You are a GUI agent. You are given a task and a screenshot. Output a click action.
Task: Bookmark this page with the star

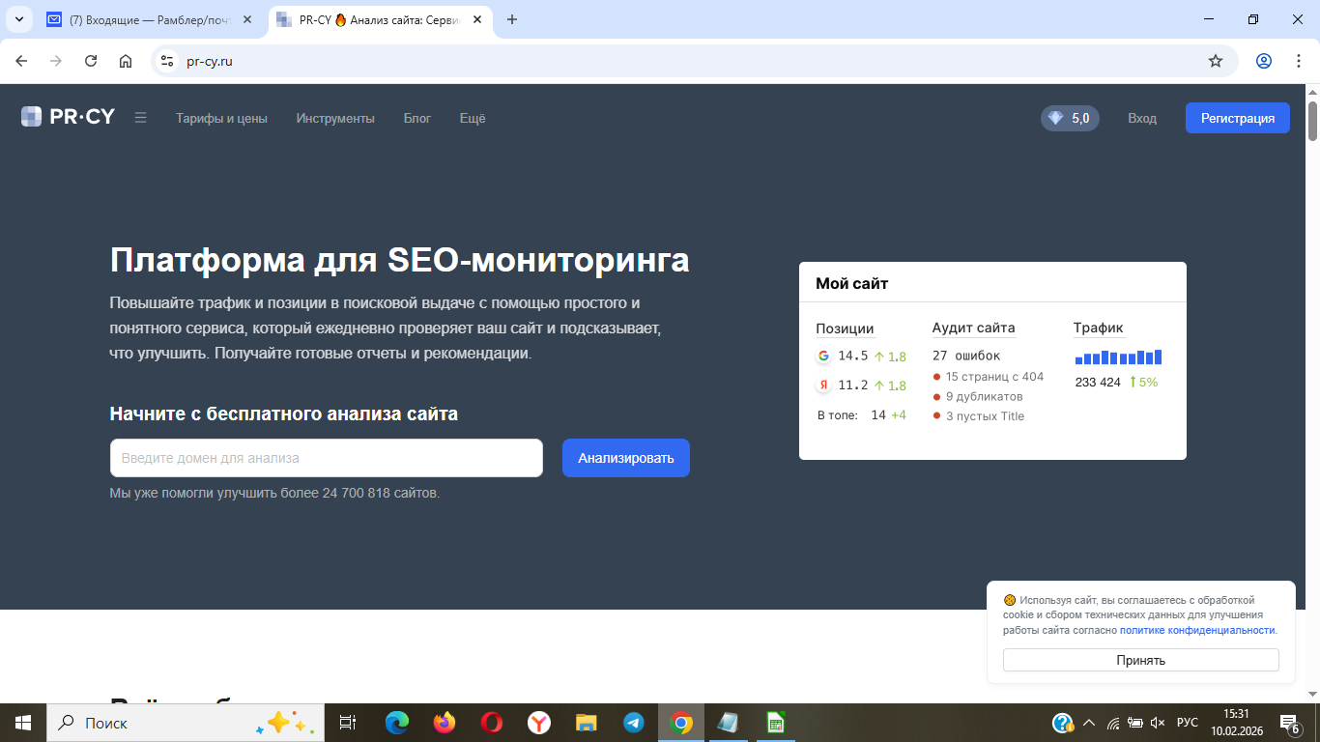click(1216, 61)
